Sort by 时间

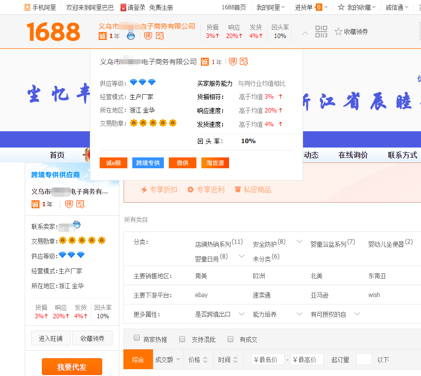pos(228,359)
